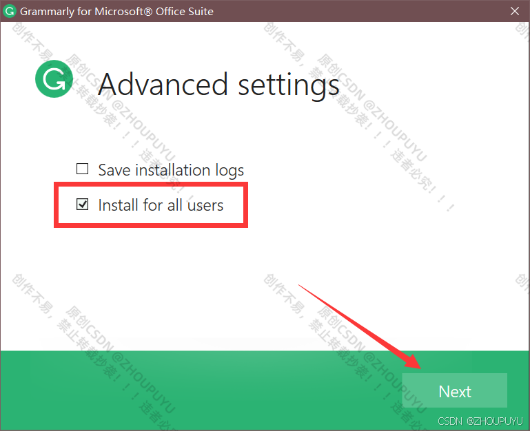Click the Install for all users label

(x=161, y=205)
